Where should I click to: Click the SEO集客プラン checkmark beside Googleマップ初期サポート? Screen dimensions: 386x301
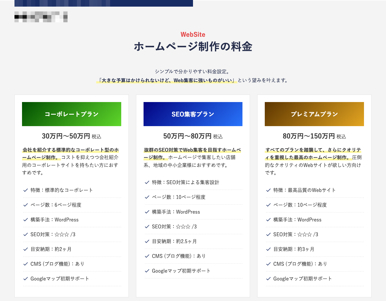tap(147, 271)
